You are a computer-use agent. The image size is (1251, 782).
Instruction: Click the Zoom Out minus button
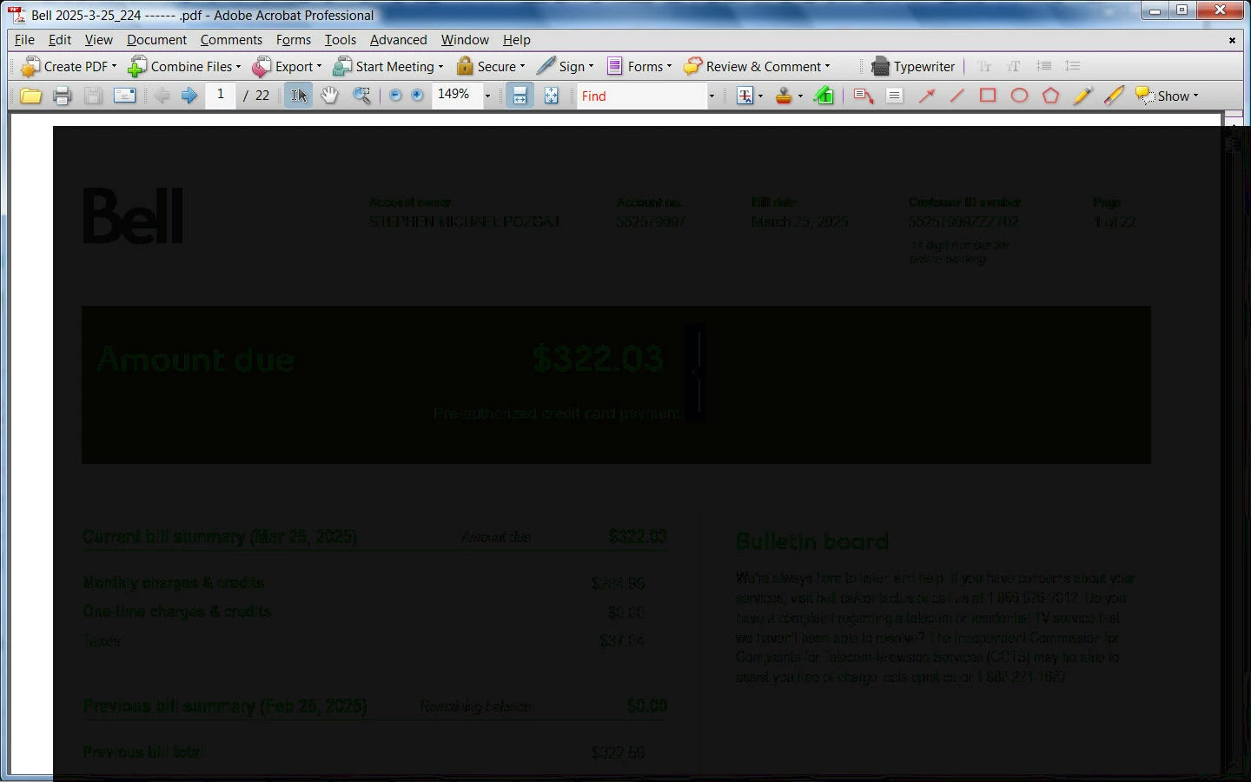(395, 96)
